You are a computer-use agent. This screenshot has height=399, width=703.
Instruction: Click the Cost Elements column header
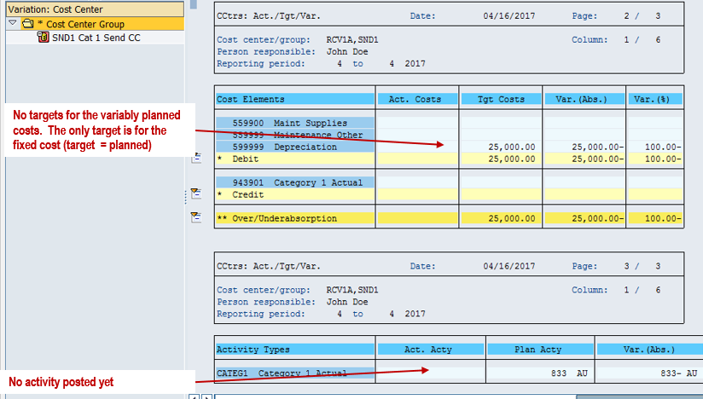[x=294, y=99]
